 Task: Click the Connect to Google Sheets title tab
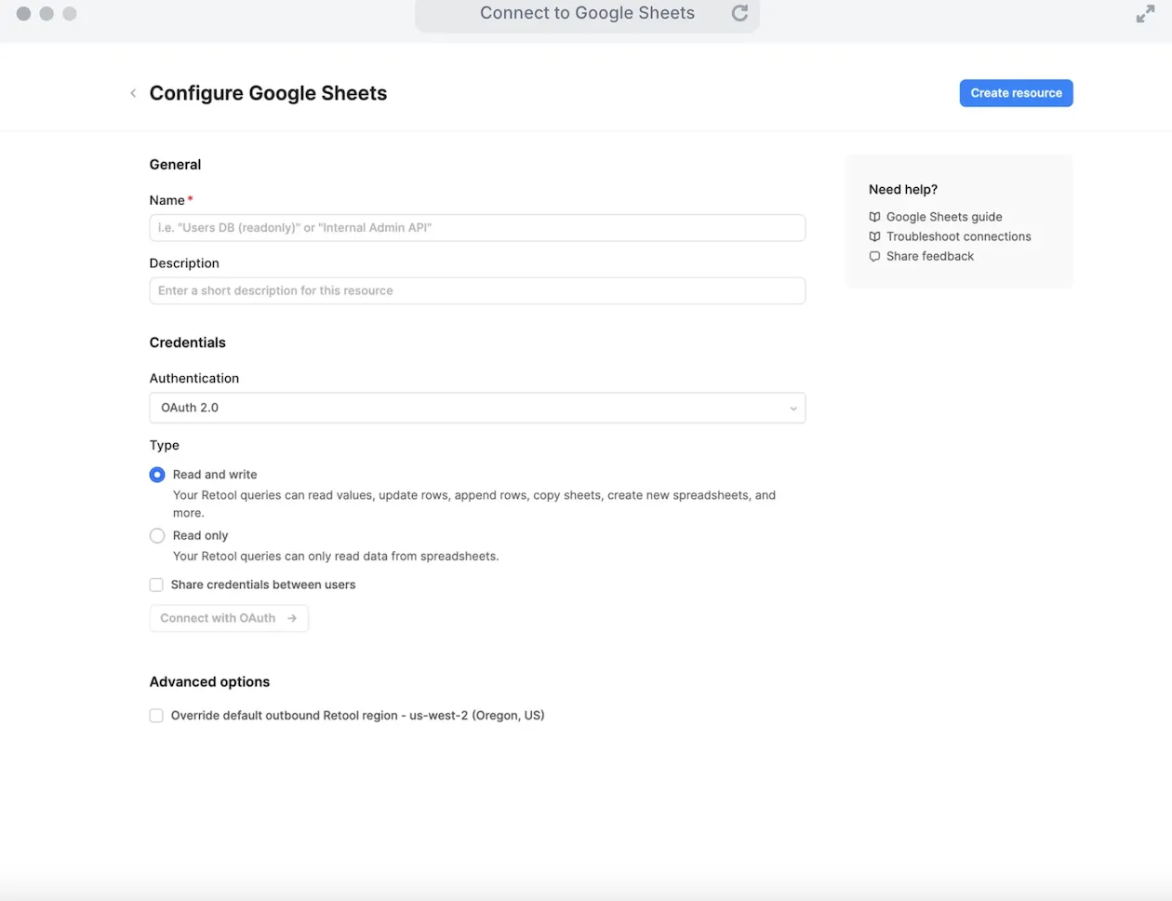tap(587, 13)
